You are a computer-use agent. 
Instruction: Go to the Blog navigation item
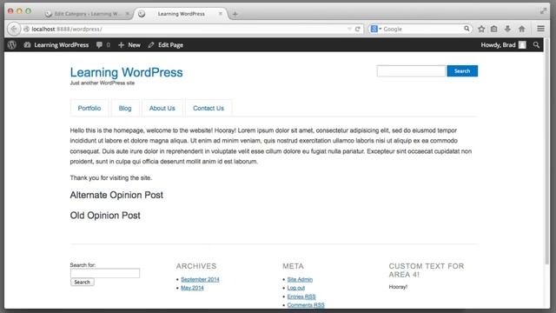[125, 108]
